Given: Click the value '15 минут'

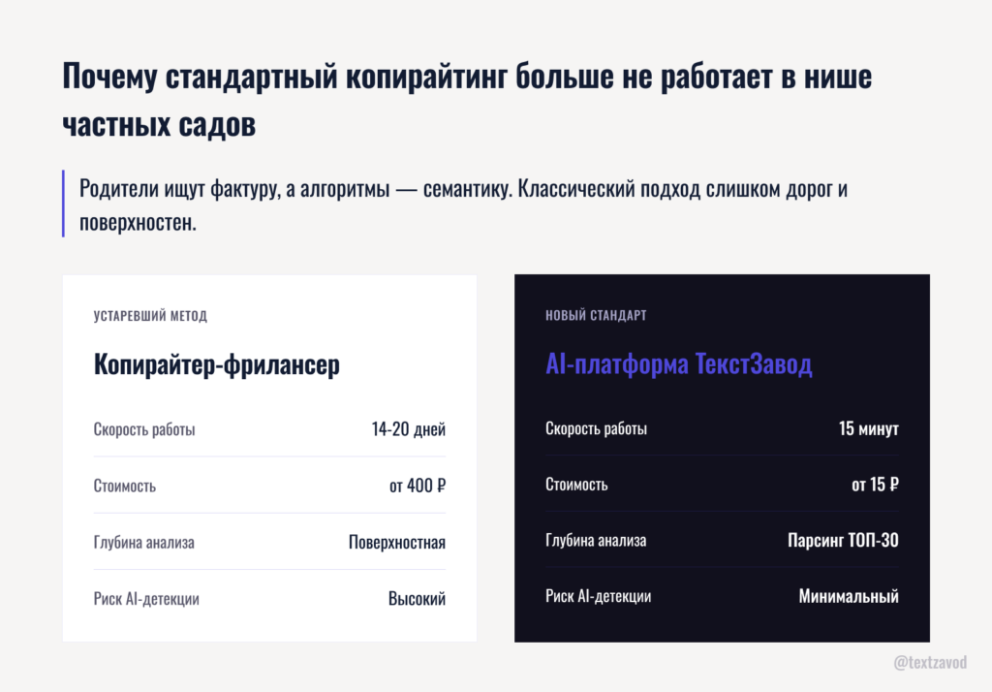Looking at the screenshot, I should point(869,428).
